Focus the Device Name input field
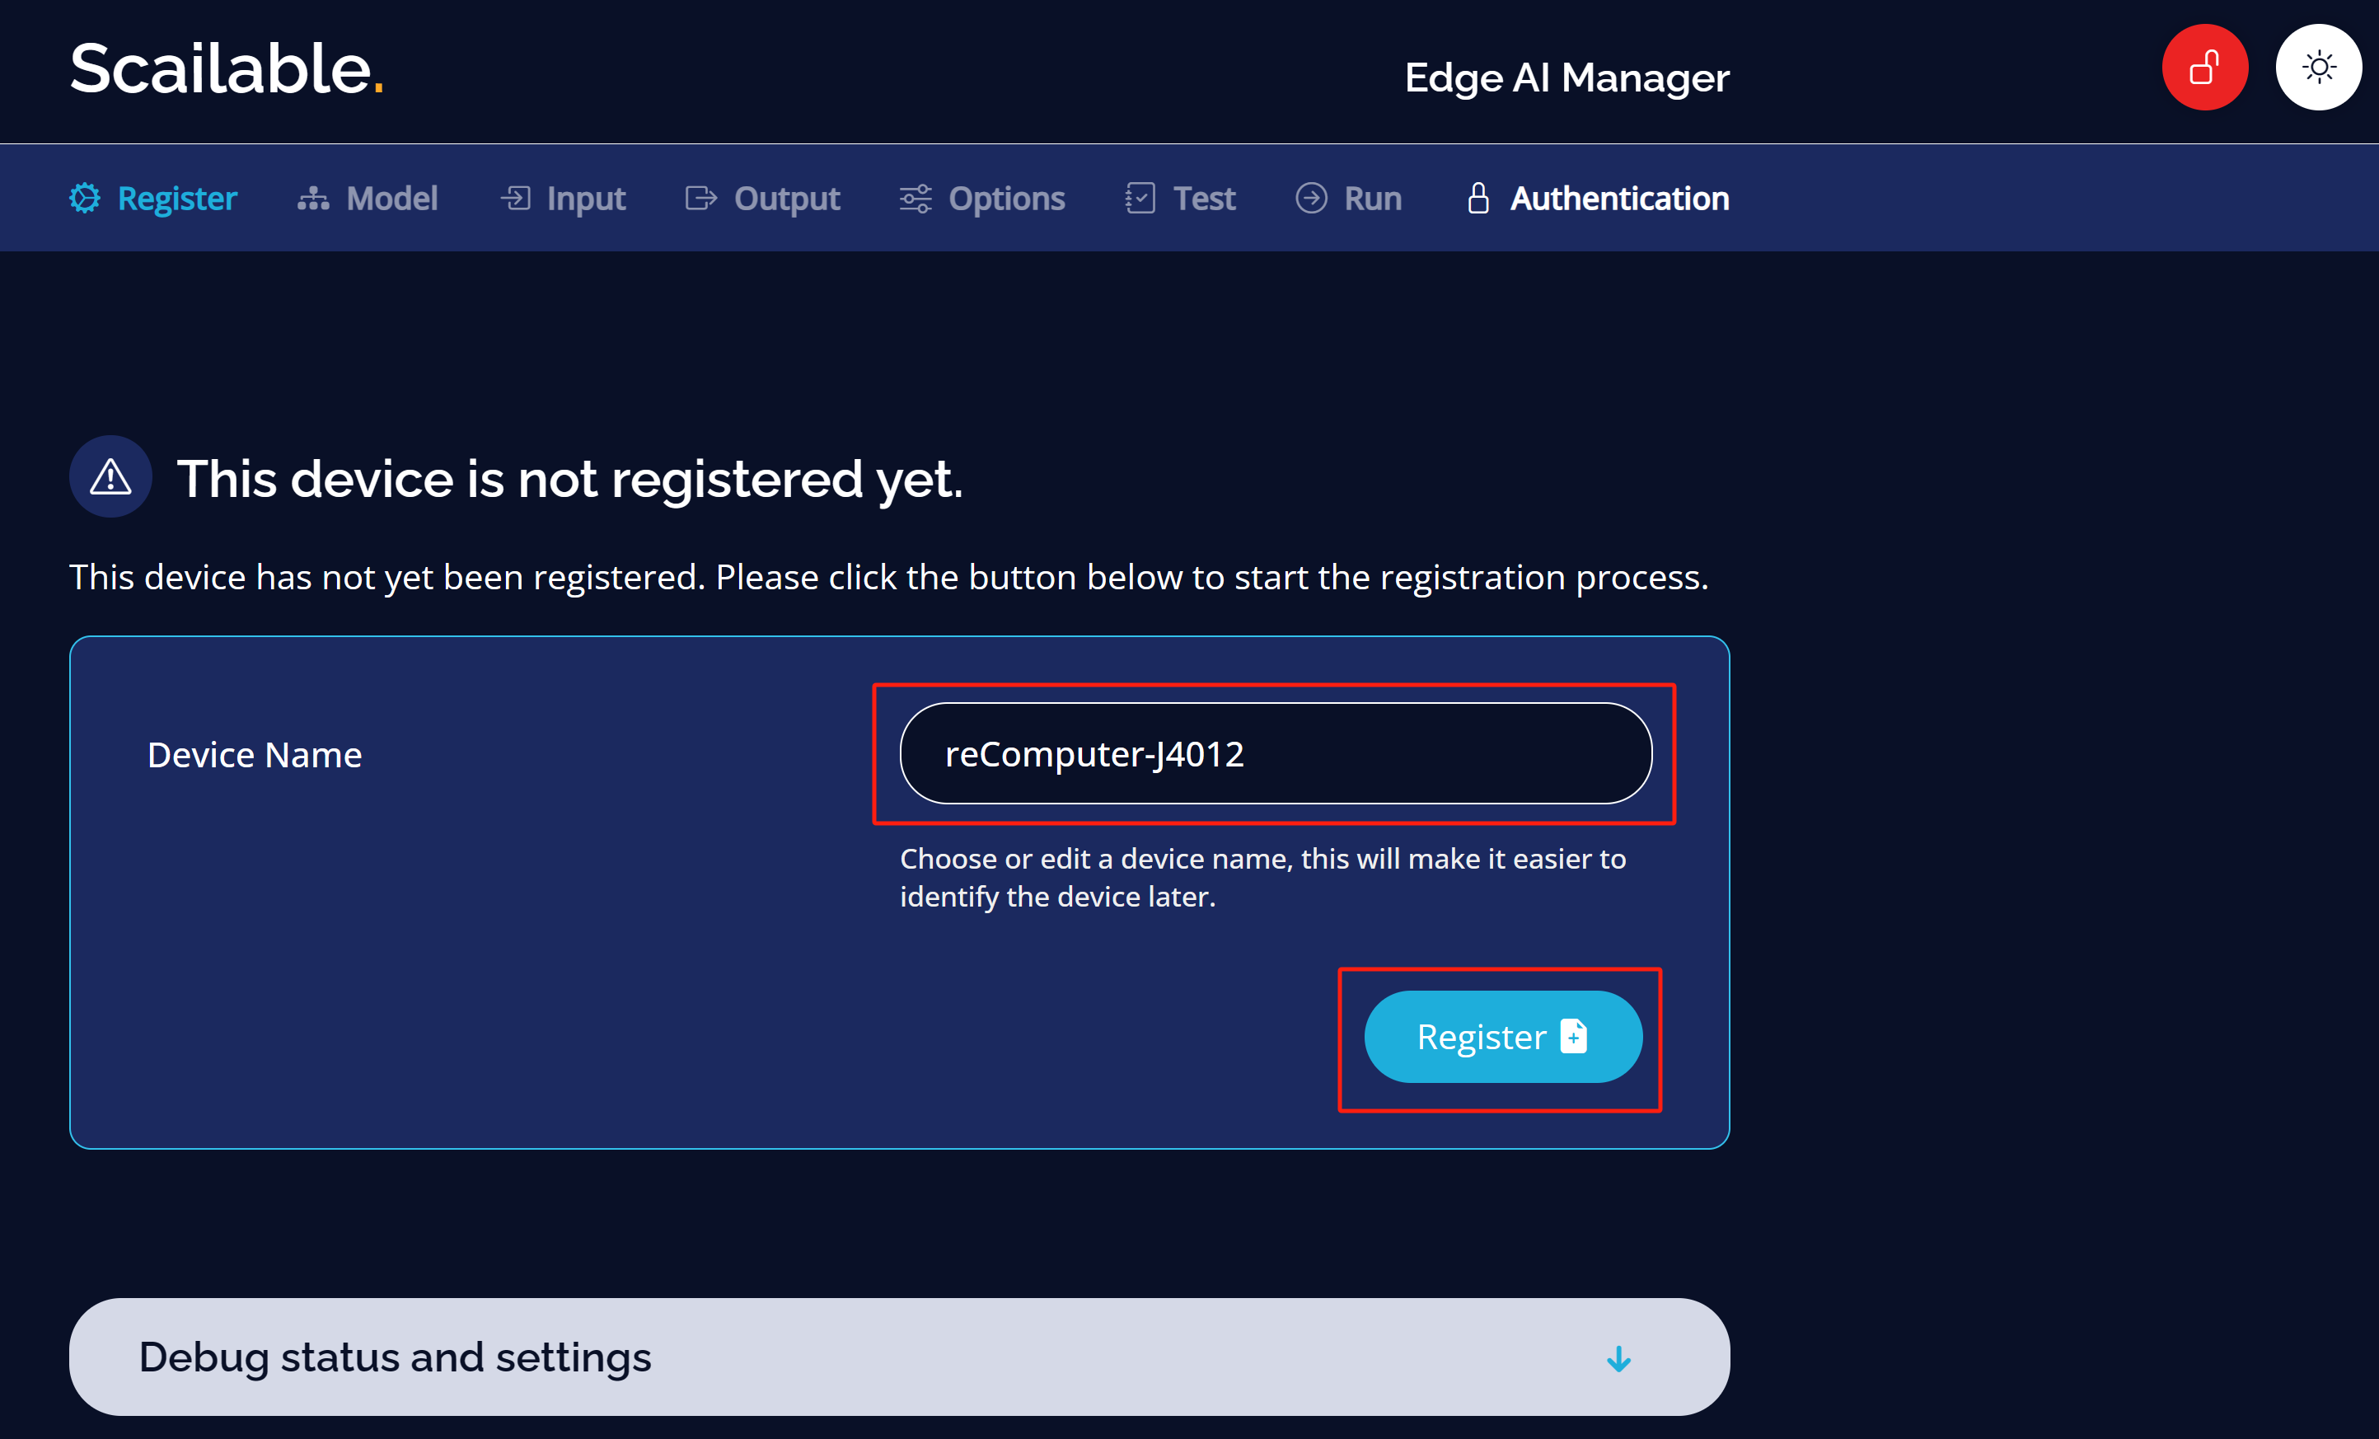This screenshot has width=2379, height=1439. point(1276,753)
